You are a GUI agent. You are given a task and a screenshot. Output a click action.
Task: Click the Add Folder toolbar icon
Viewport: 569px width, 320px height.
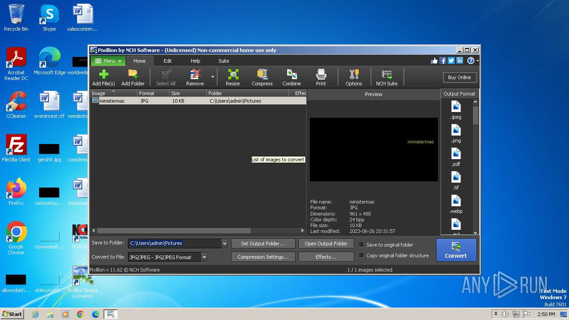tap(133, 77)
